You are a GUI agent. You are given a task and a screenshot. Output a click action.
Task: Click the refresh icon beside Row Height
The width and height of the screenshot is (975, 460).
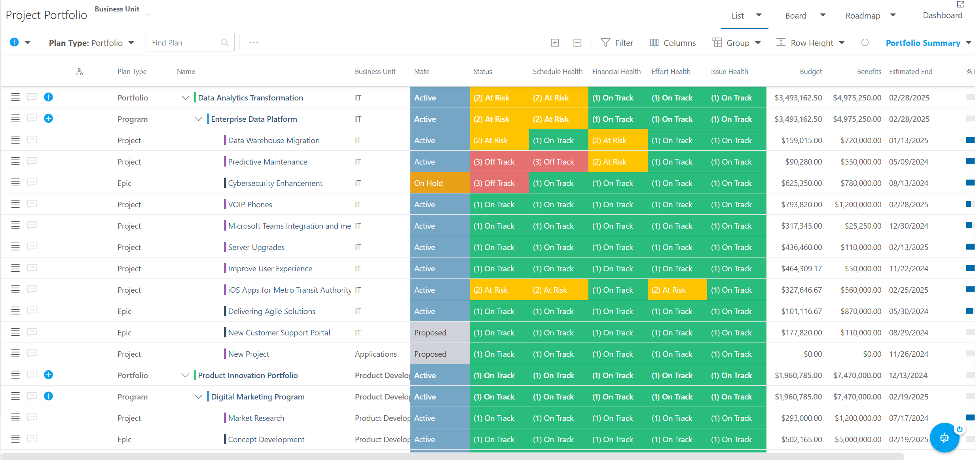tap(865, 42)
